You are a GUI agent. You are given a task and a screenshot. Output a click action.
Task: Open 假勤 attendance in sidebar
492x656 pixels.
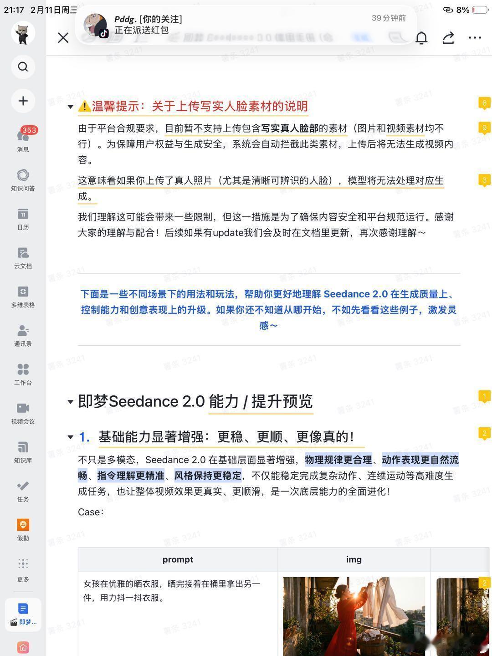click(x=23, y=530)
